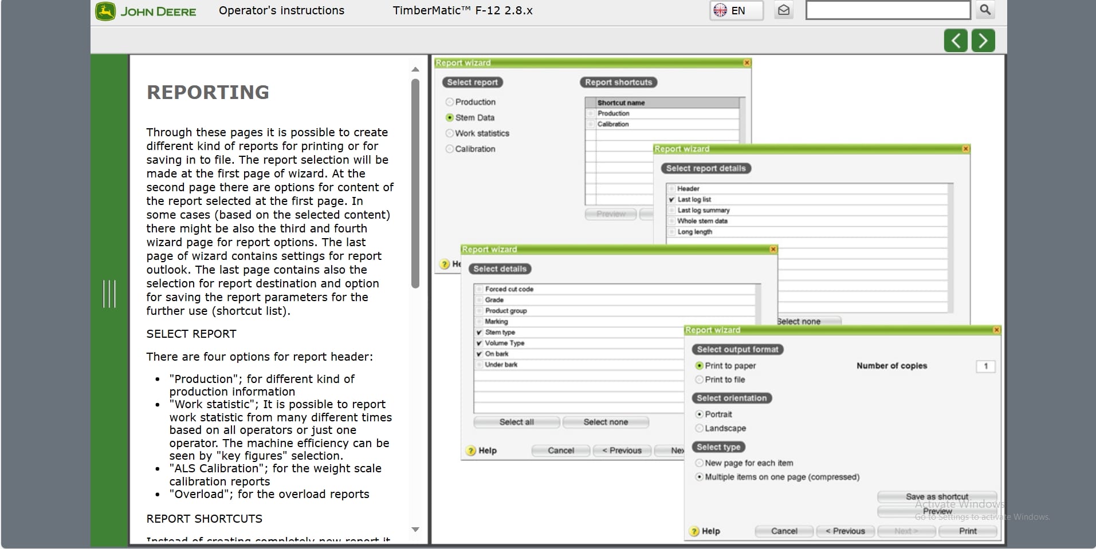Select the Calibration shortcut row

pyautogui.click(x=662, y=124)
